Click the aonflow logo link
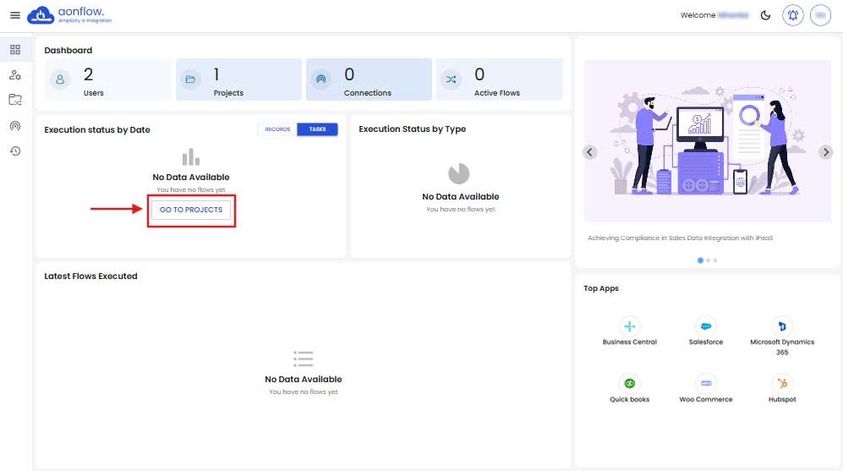Viewport: 843px width, 471px height. click(69, 15)
